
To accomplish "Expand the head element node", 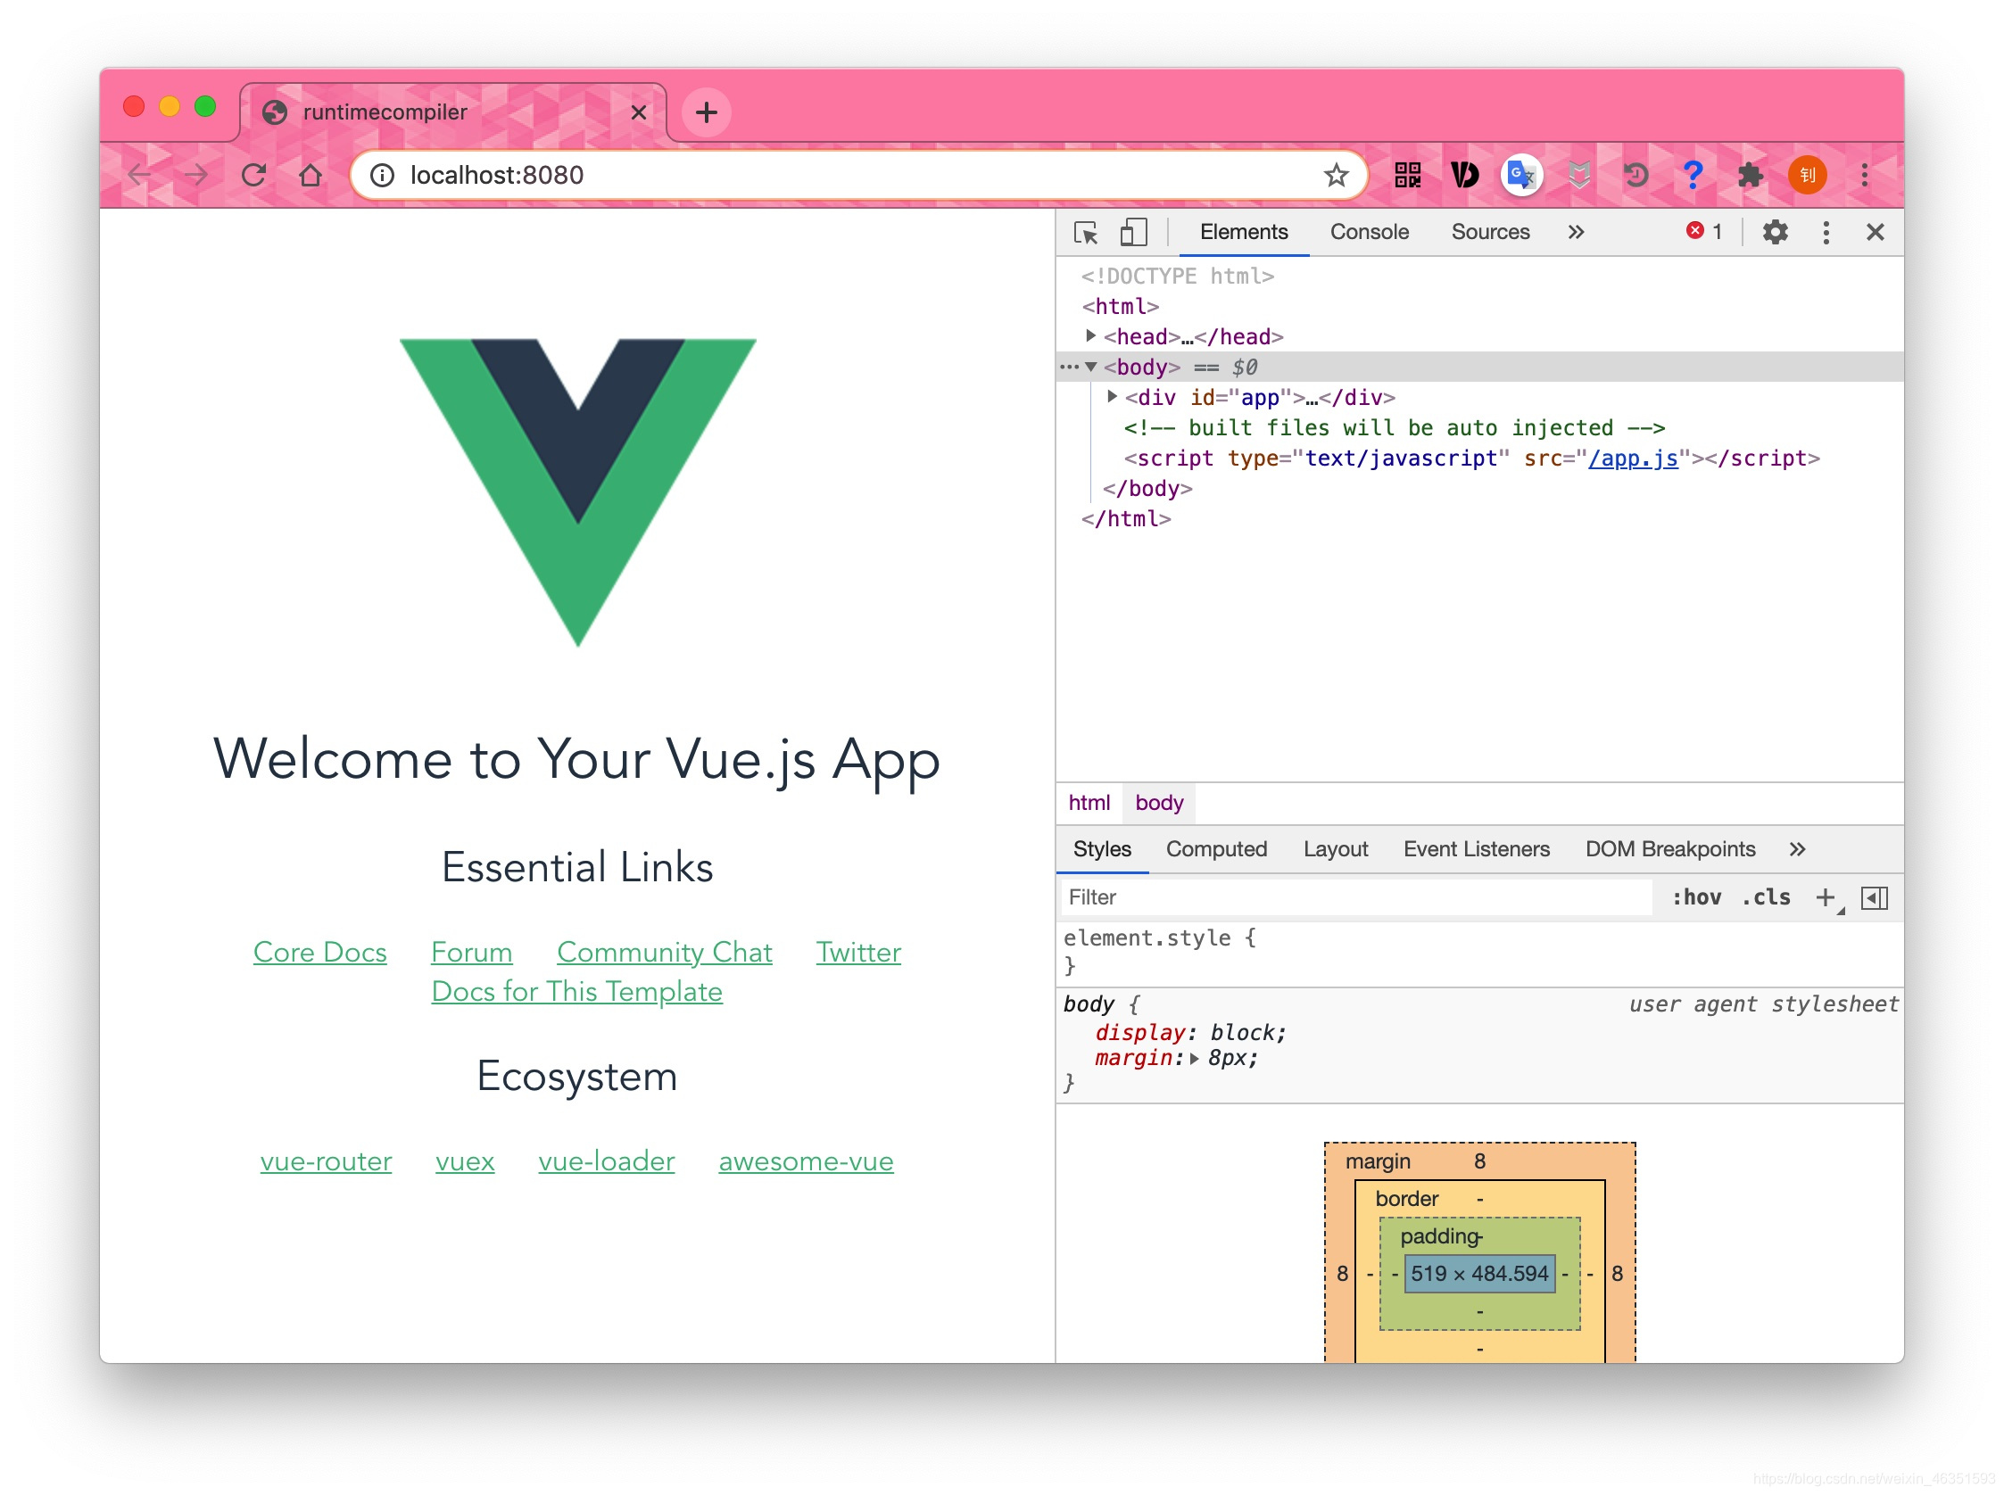I will point(1090,335).
